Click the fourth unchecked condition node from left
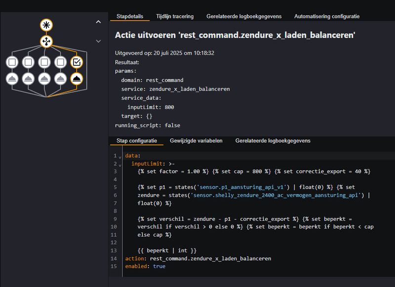 tap(60, 62)
